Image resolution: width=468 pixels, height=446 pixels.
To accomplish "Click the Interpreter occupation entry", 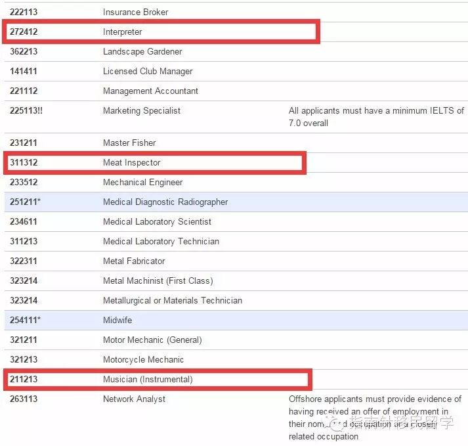I will point(122,32).
